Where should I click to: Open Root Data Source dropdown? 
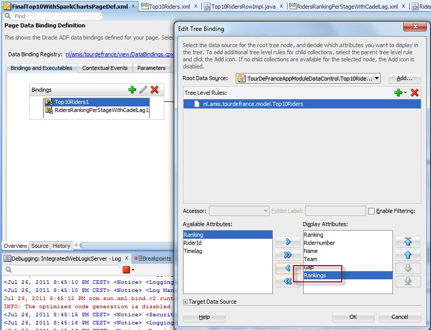tap(376, 79)
